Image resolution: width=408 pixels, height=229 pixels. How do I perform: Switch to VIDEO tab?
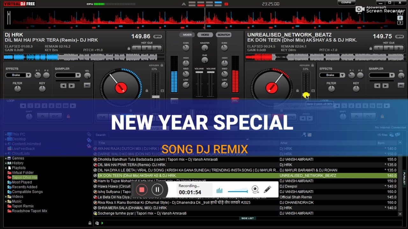point(205,35)
